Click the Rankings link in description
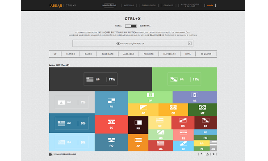268x161 pixels. [x=155, y=35]
